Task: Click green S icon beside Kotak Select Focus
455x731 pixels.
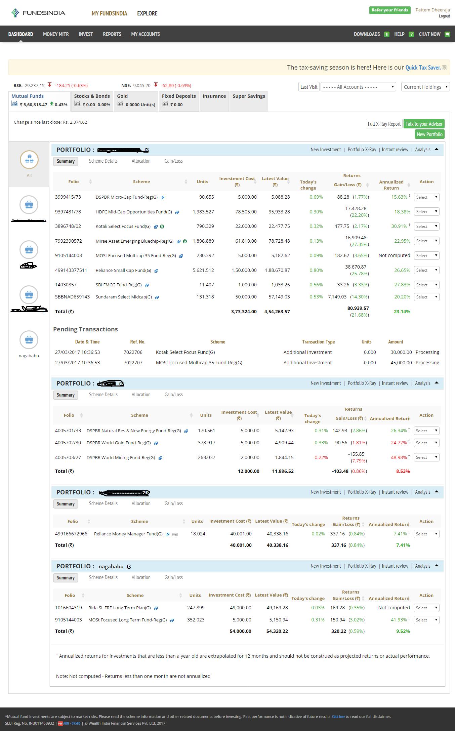Action: click(x=162, y=227)
